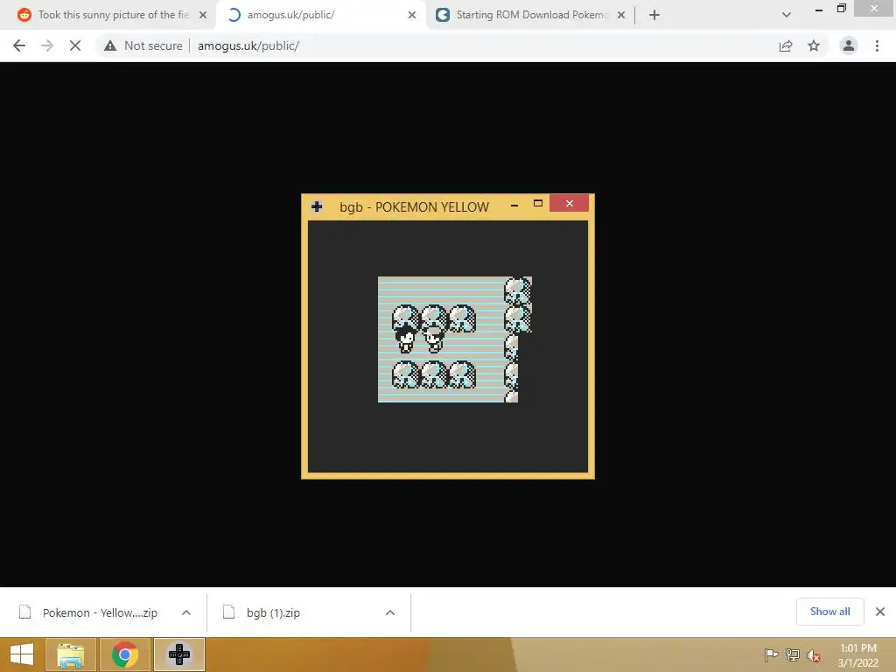
Task: Close the downloads bar
Action: [880, 612]
